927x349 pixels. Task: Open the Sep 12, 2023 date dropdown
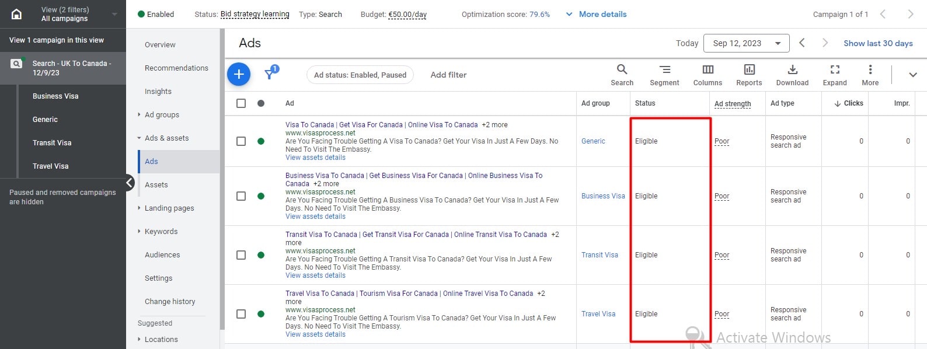(x=746, y=43)
